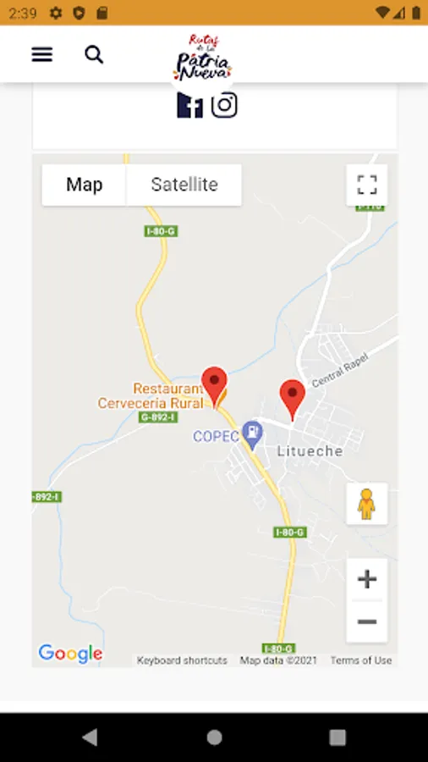Click the Google logo on map
This screenshot has width=428, height=762.
tap(71, 654)
